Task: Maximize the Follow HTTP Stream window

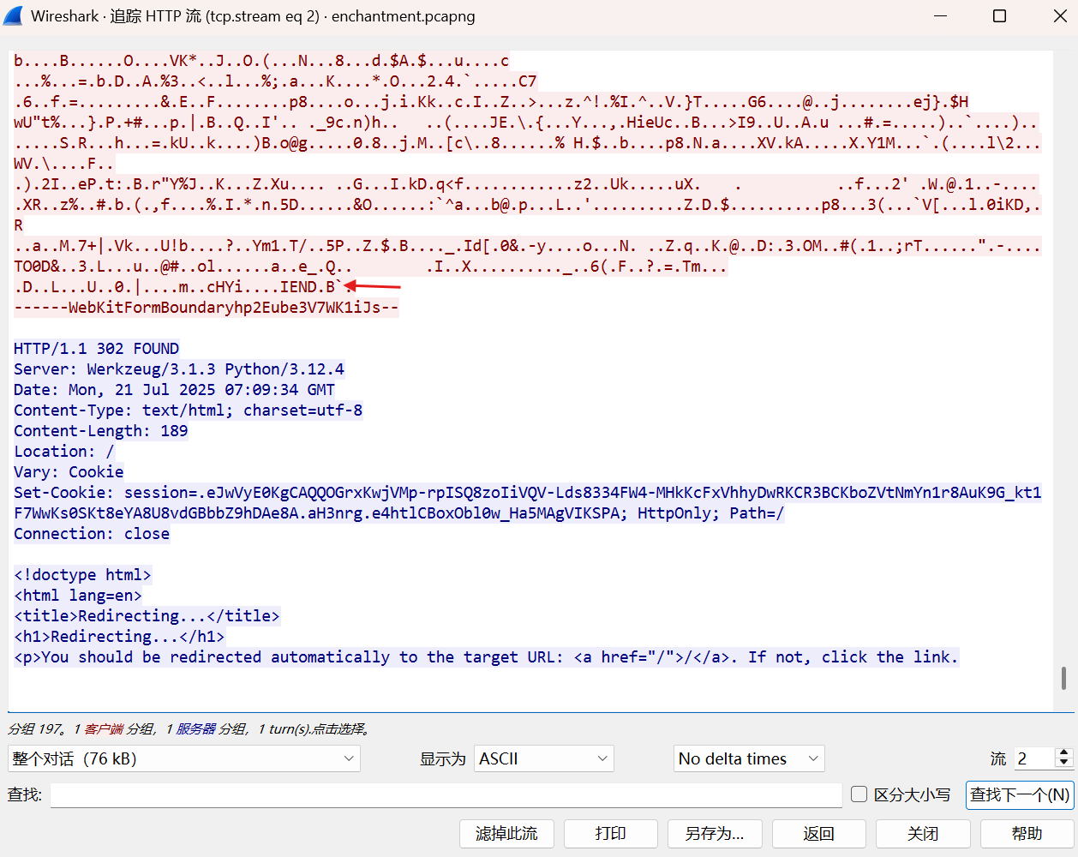Action: (999, 16)
